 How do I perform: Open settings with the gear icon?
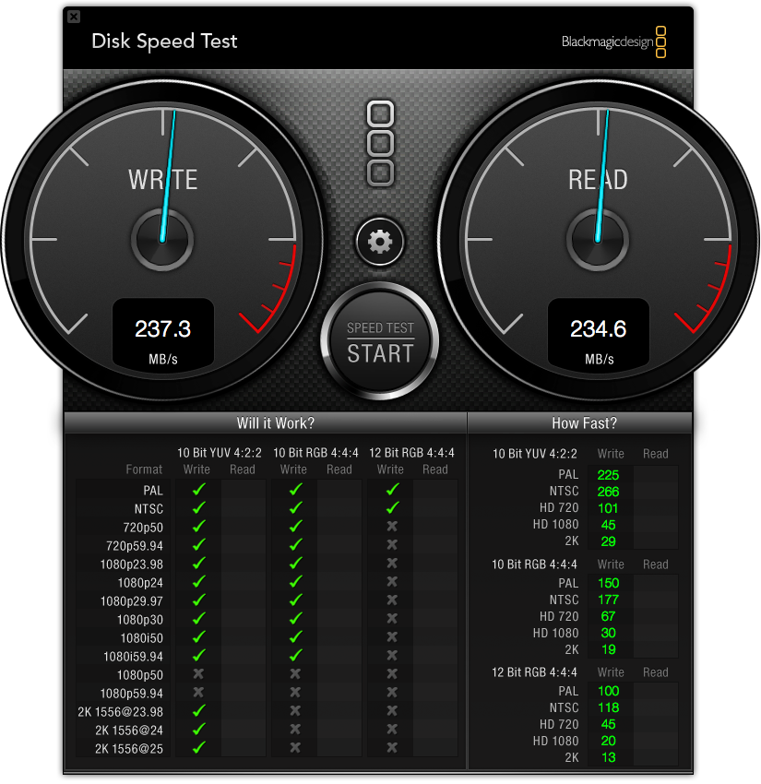pyautogui.click(x=380, y=242)
